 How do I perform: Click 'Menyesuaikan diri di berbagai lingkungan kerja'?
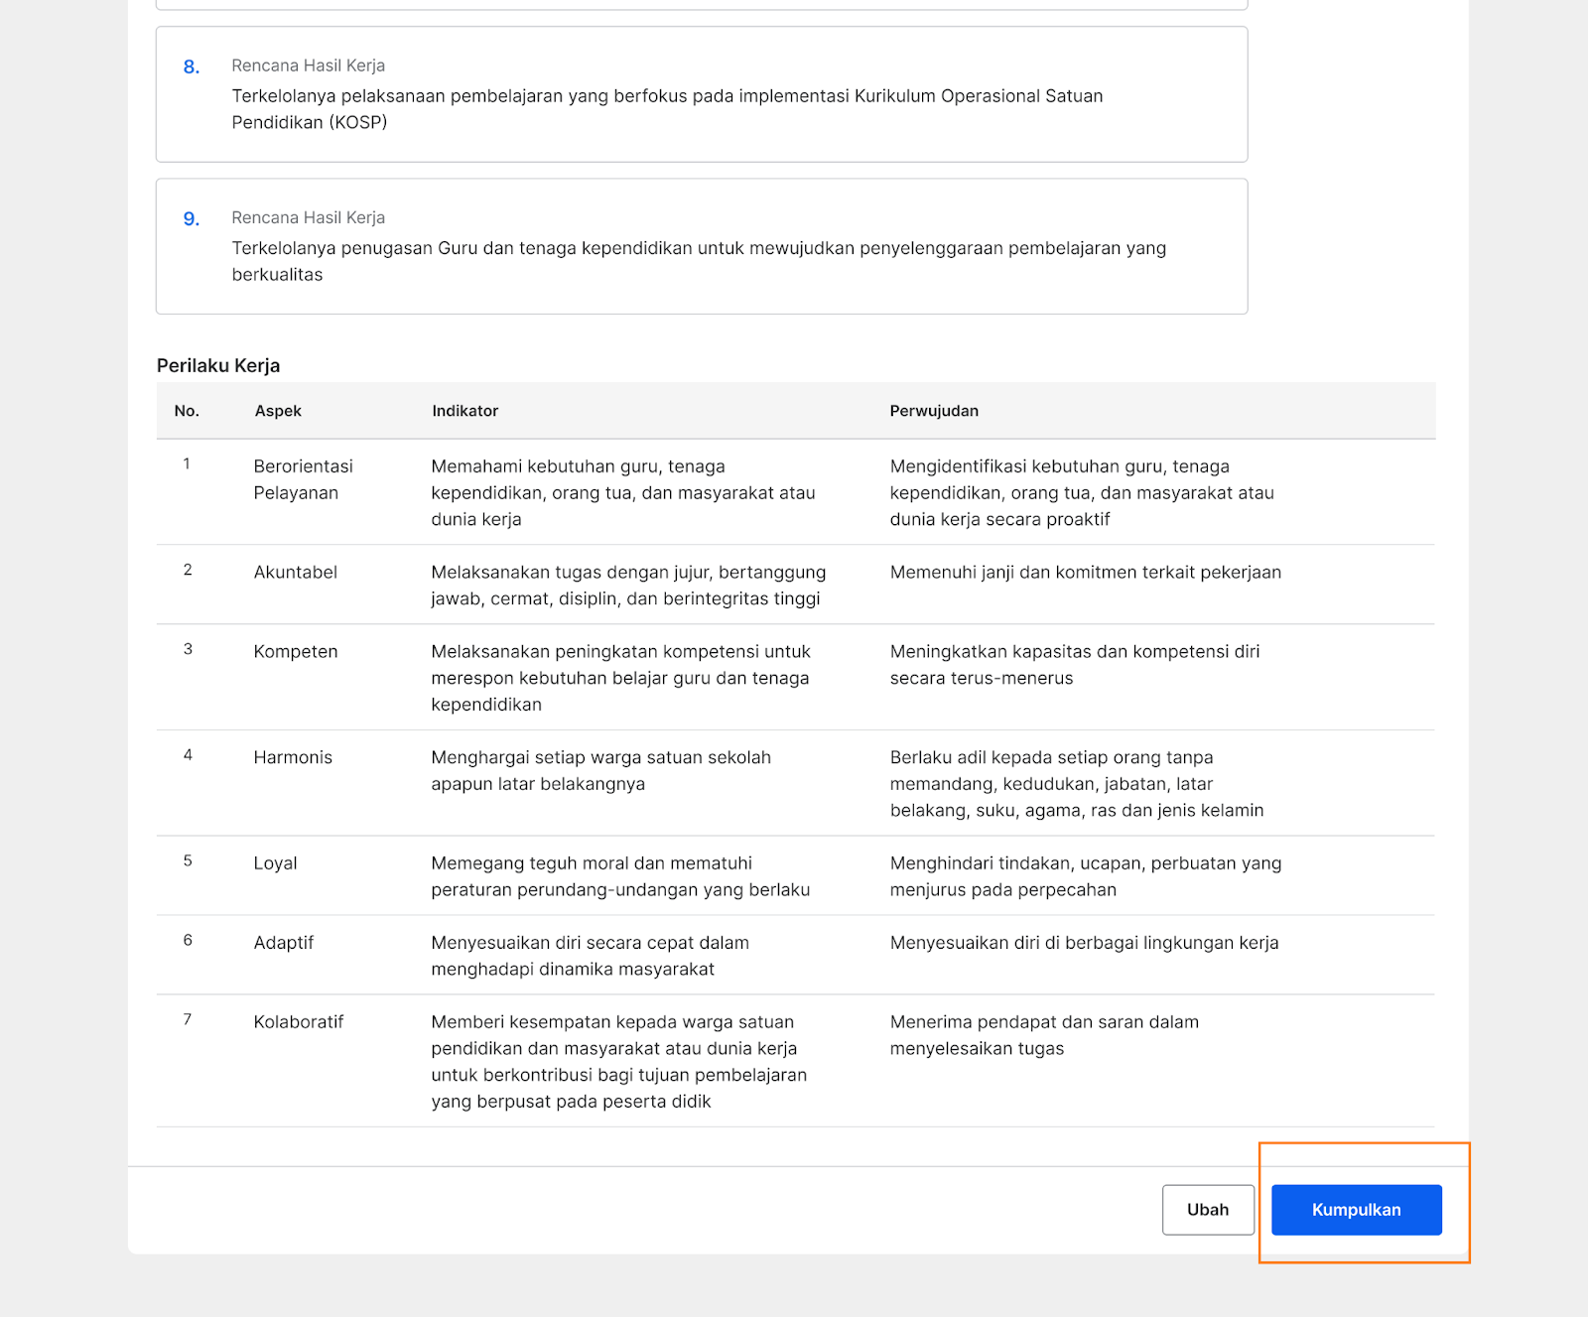click(1084, 943)
